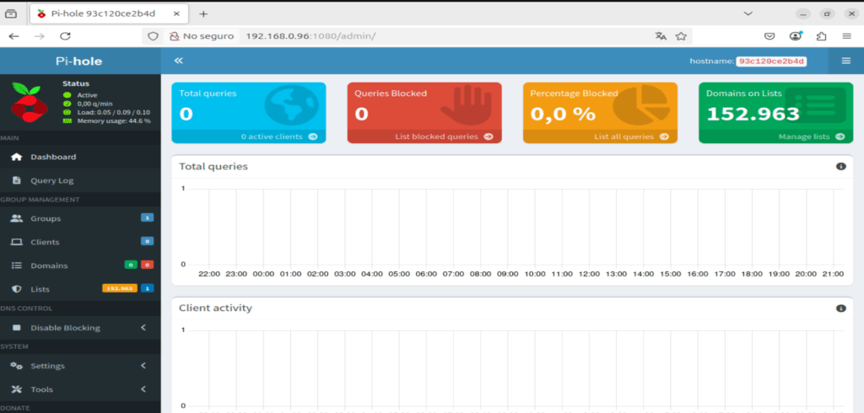The height and width of the screenshot is (413, 864).
Task: Open the hamburger menu next to hostname
Action: point(845,61)
